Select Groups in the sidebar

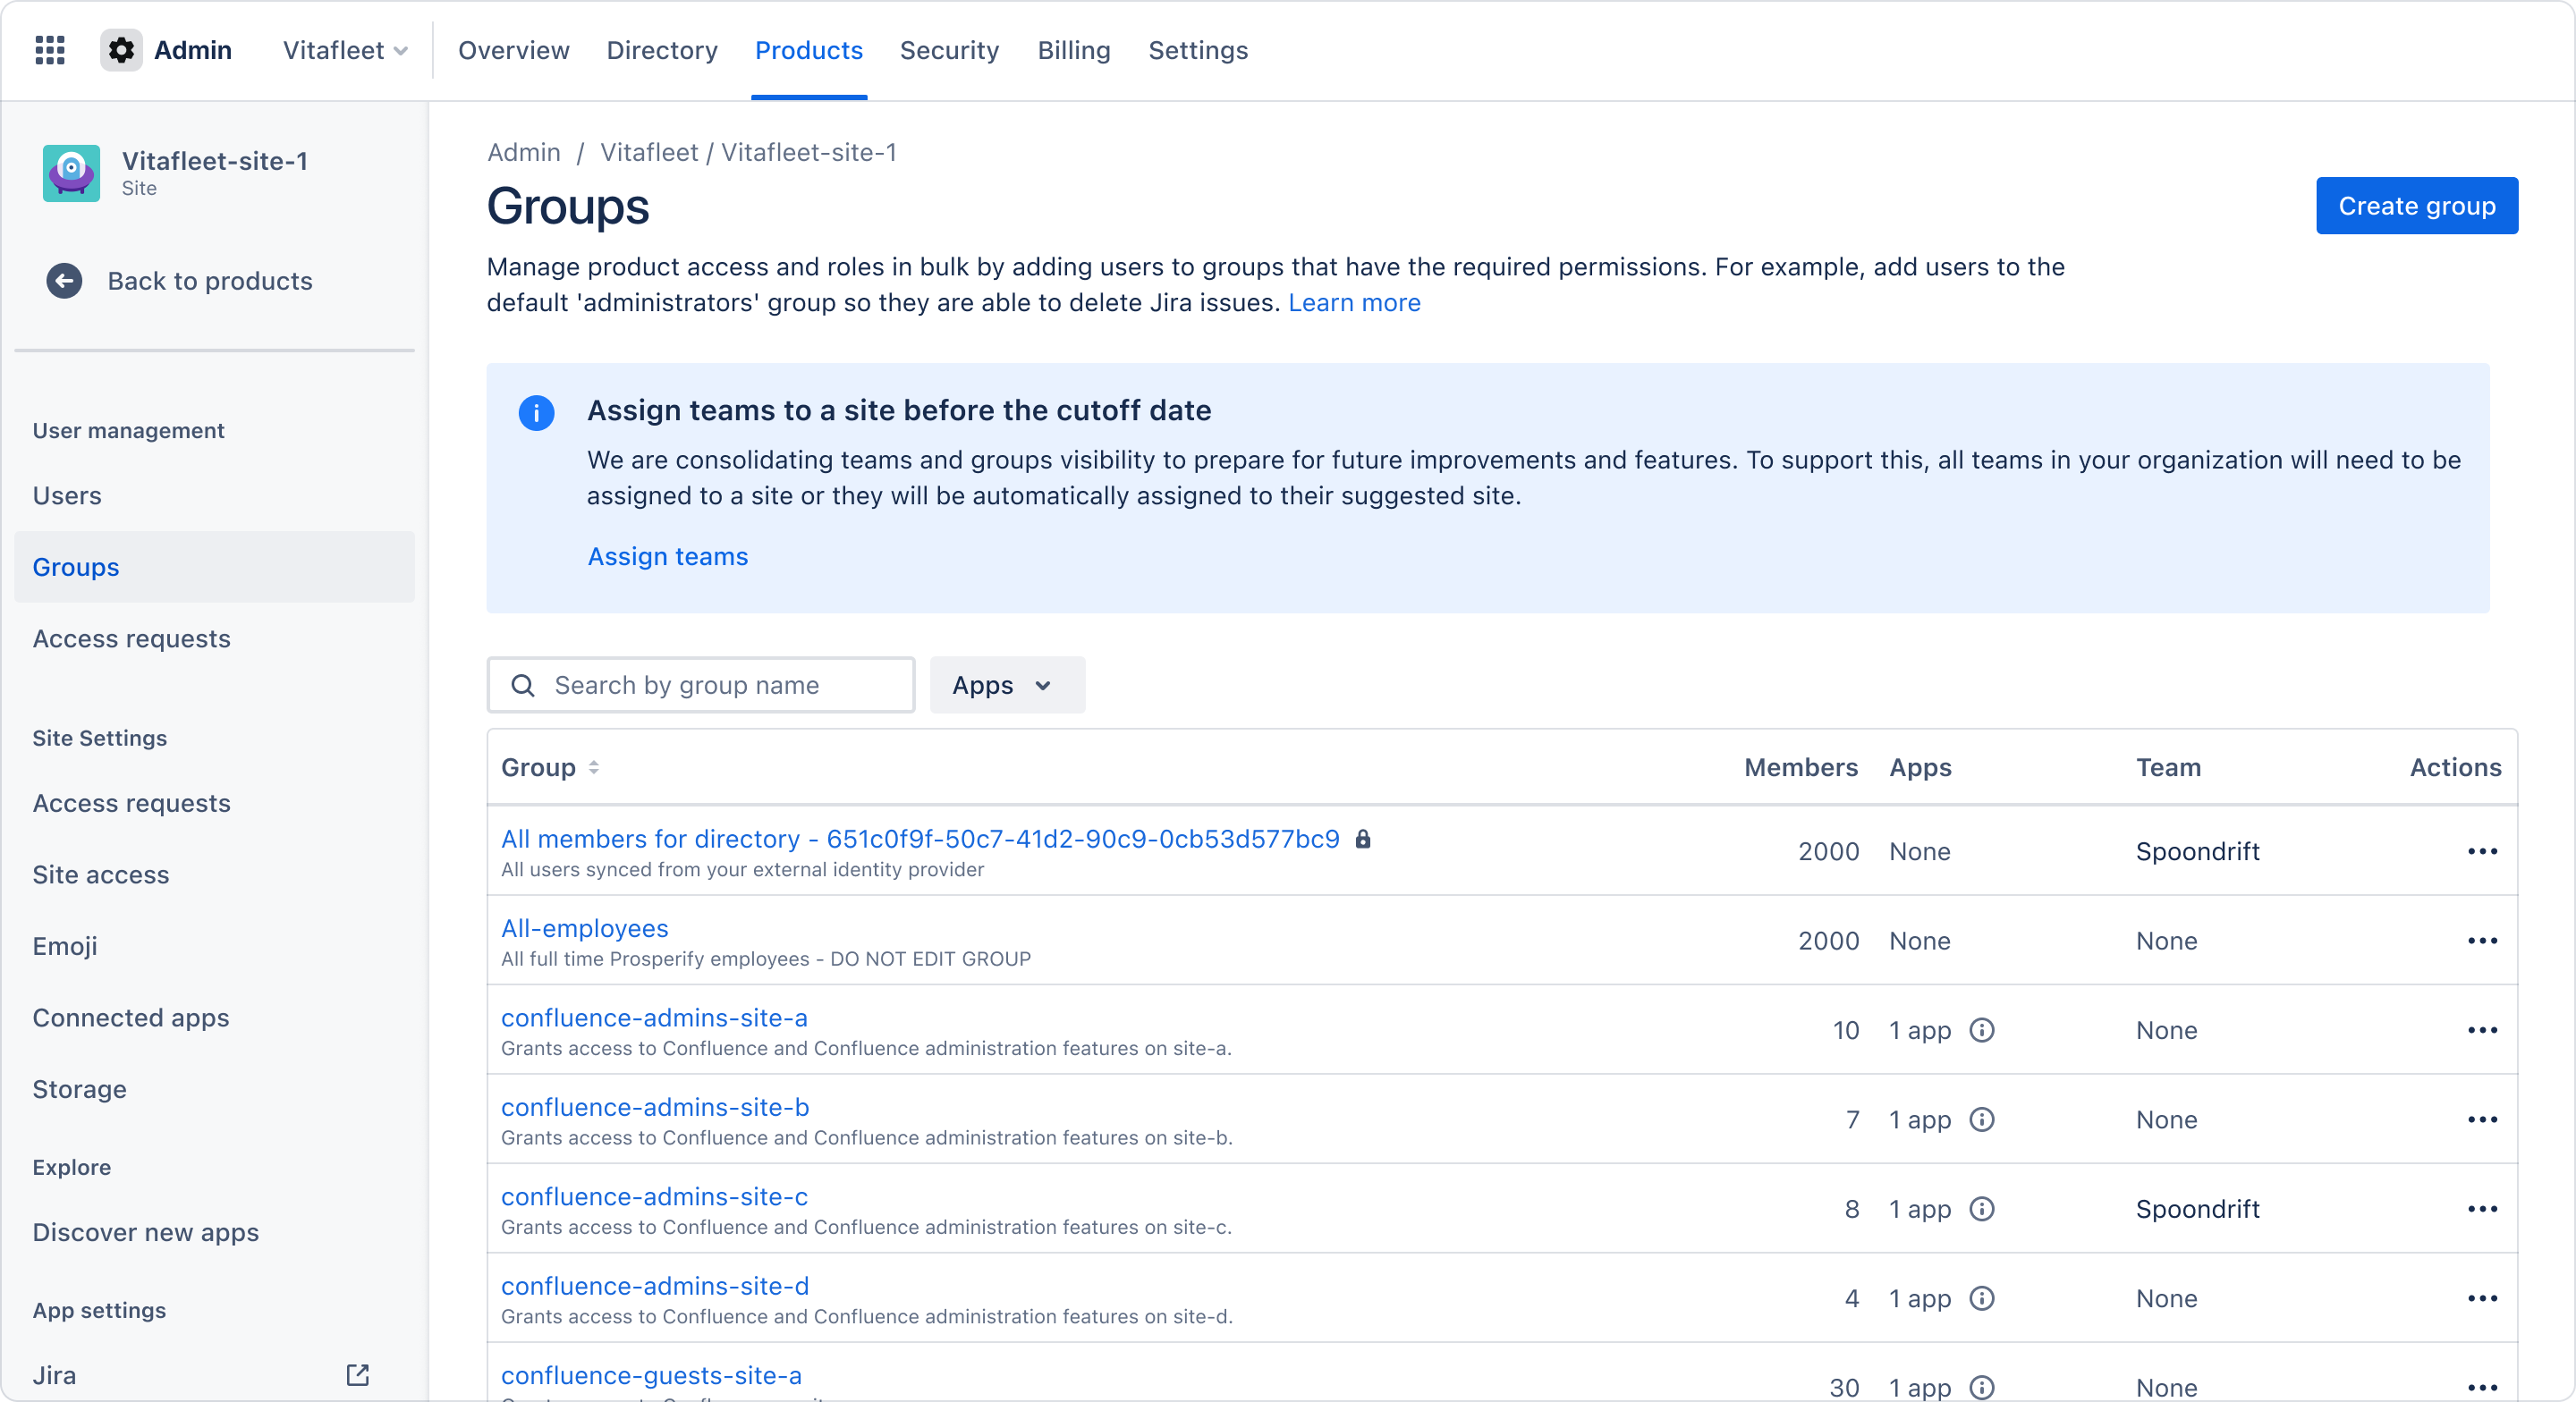214,567
